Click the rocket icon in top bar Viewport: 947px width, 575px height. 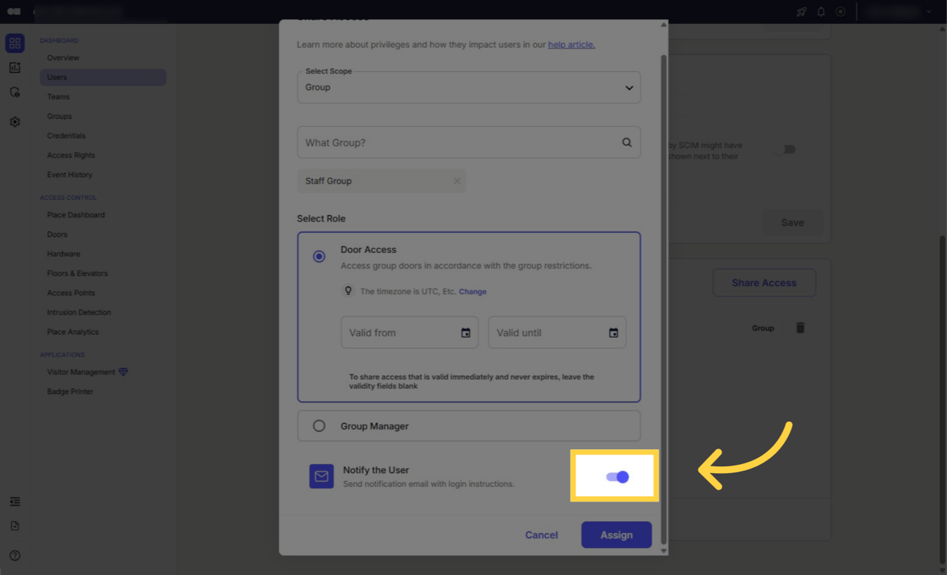coord(801,11)
